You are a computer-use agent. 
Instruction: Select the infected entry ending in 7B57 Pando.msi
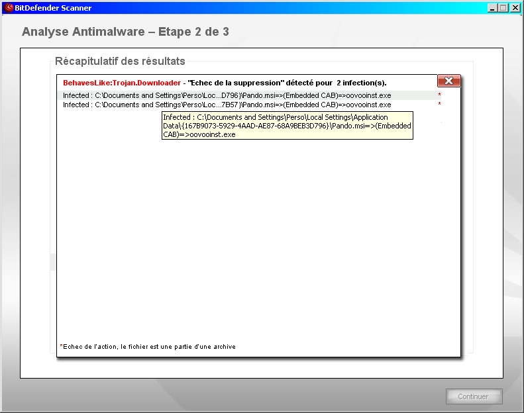[x=225, y=105]
